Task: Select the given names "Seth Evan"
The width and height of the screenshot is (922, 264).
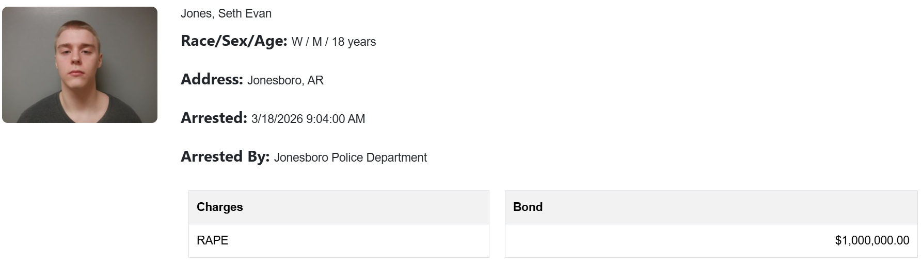Action: pos(245,13)
